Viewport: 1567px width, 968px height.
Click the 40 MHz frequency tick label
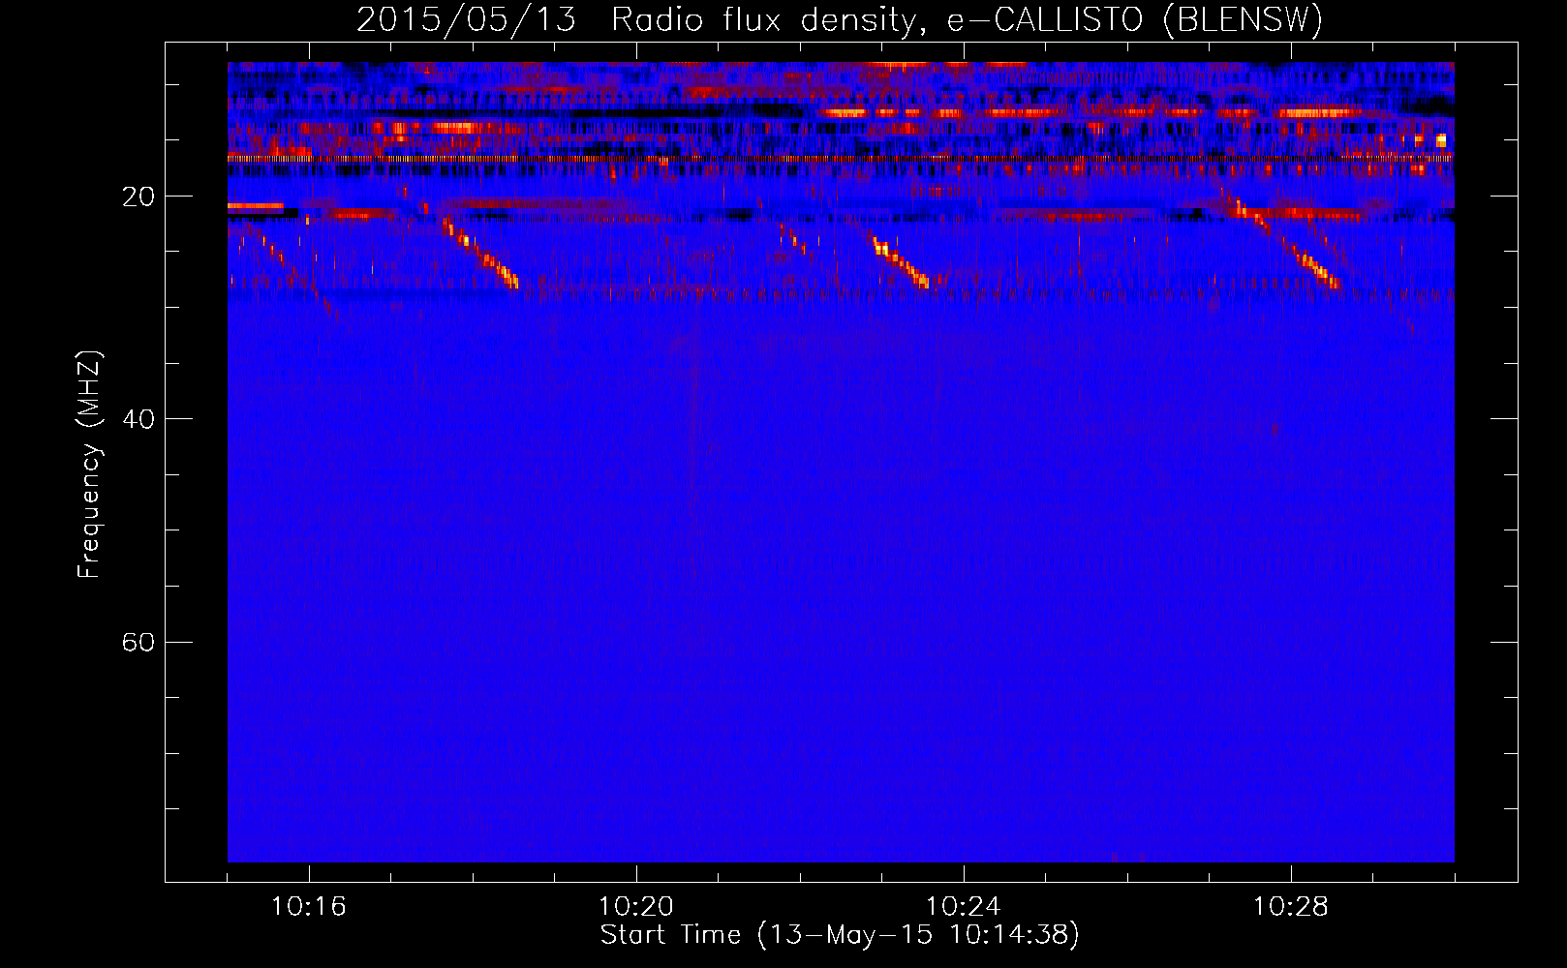coord(138,419)
